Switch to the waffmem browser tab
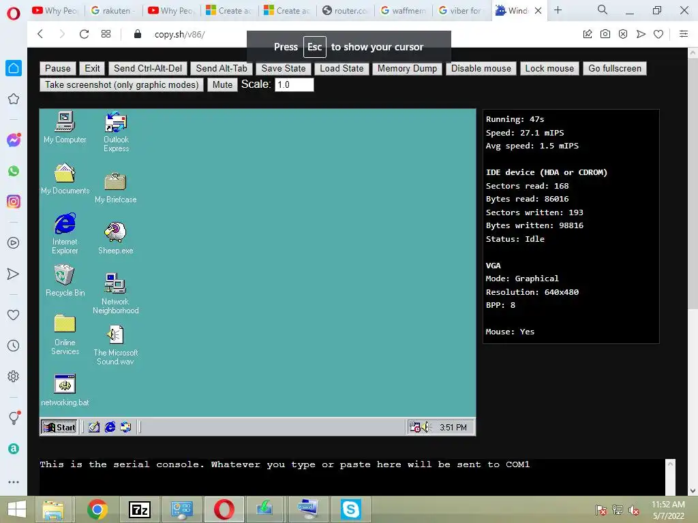This screenshot has height=523, width=698. [x=404, y=10]
